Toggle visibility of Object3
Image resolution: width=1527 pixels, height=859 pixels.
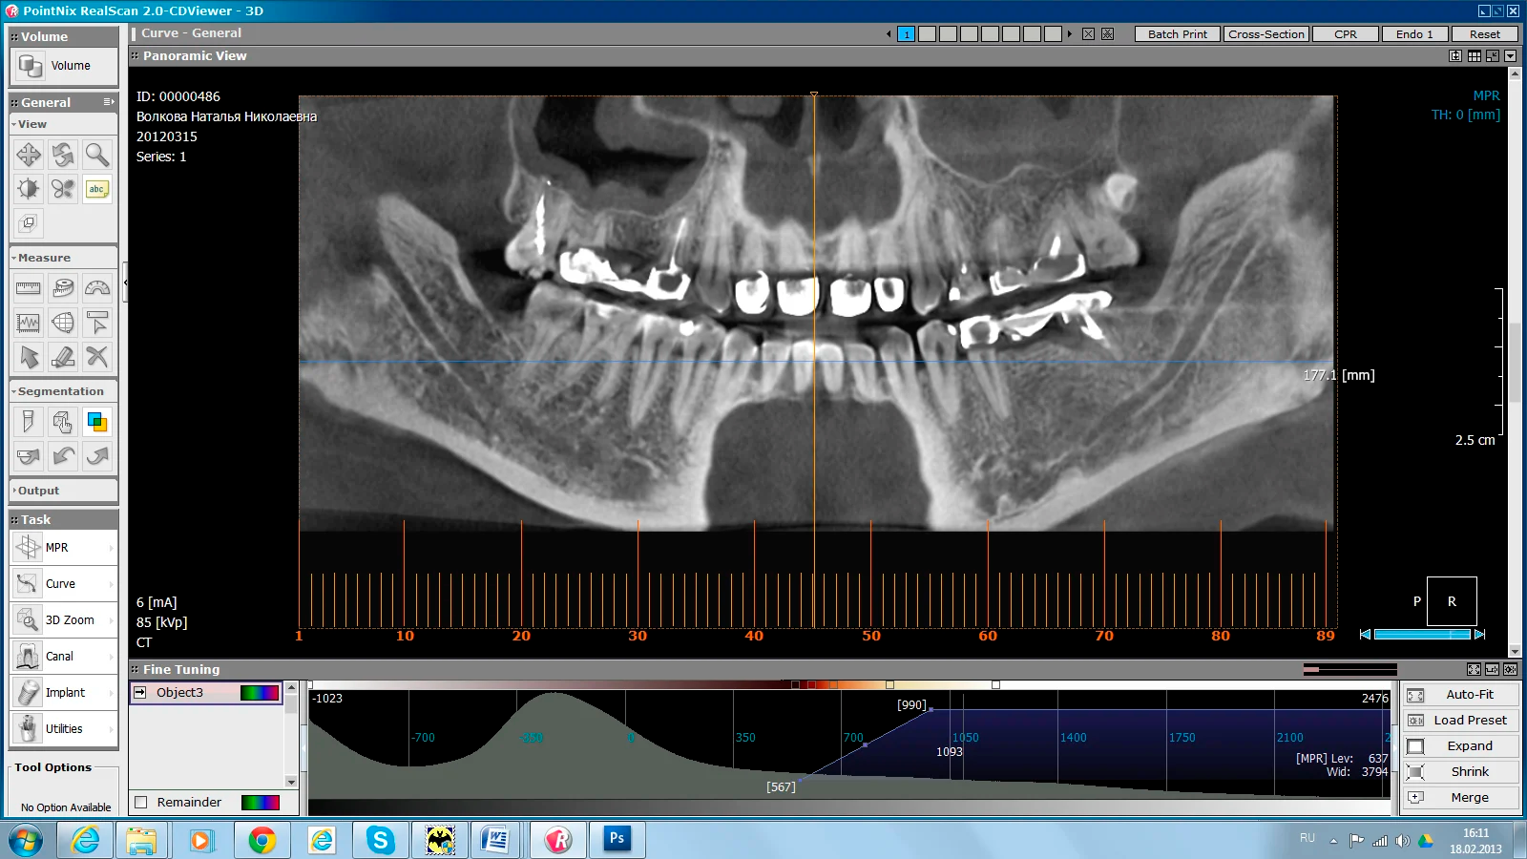[x=140, y=692]
